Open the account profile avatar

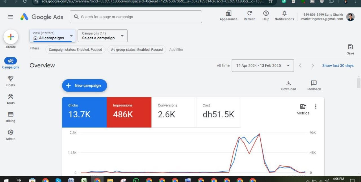coord(350,17)
